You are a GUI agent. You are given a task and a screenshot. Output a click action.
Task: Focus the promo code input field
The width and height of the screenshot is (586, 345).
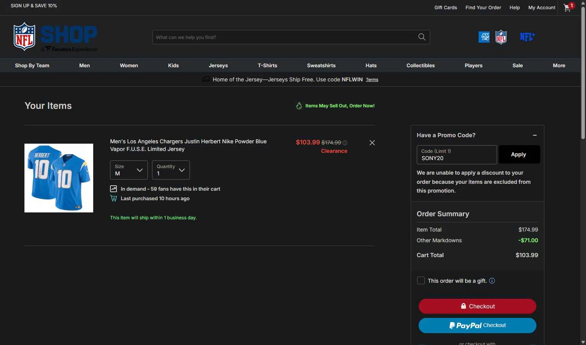click(x=456, y=155)
